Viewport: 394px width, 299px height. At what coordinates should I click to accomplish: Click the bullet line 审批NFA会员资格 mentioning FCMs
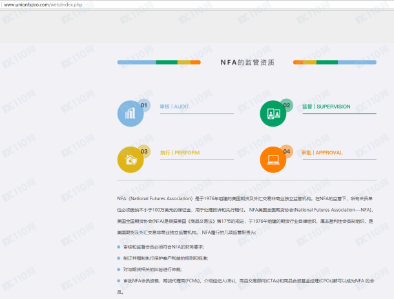click(245, 287)
